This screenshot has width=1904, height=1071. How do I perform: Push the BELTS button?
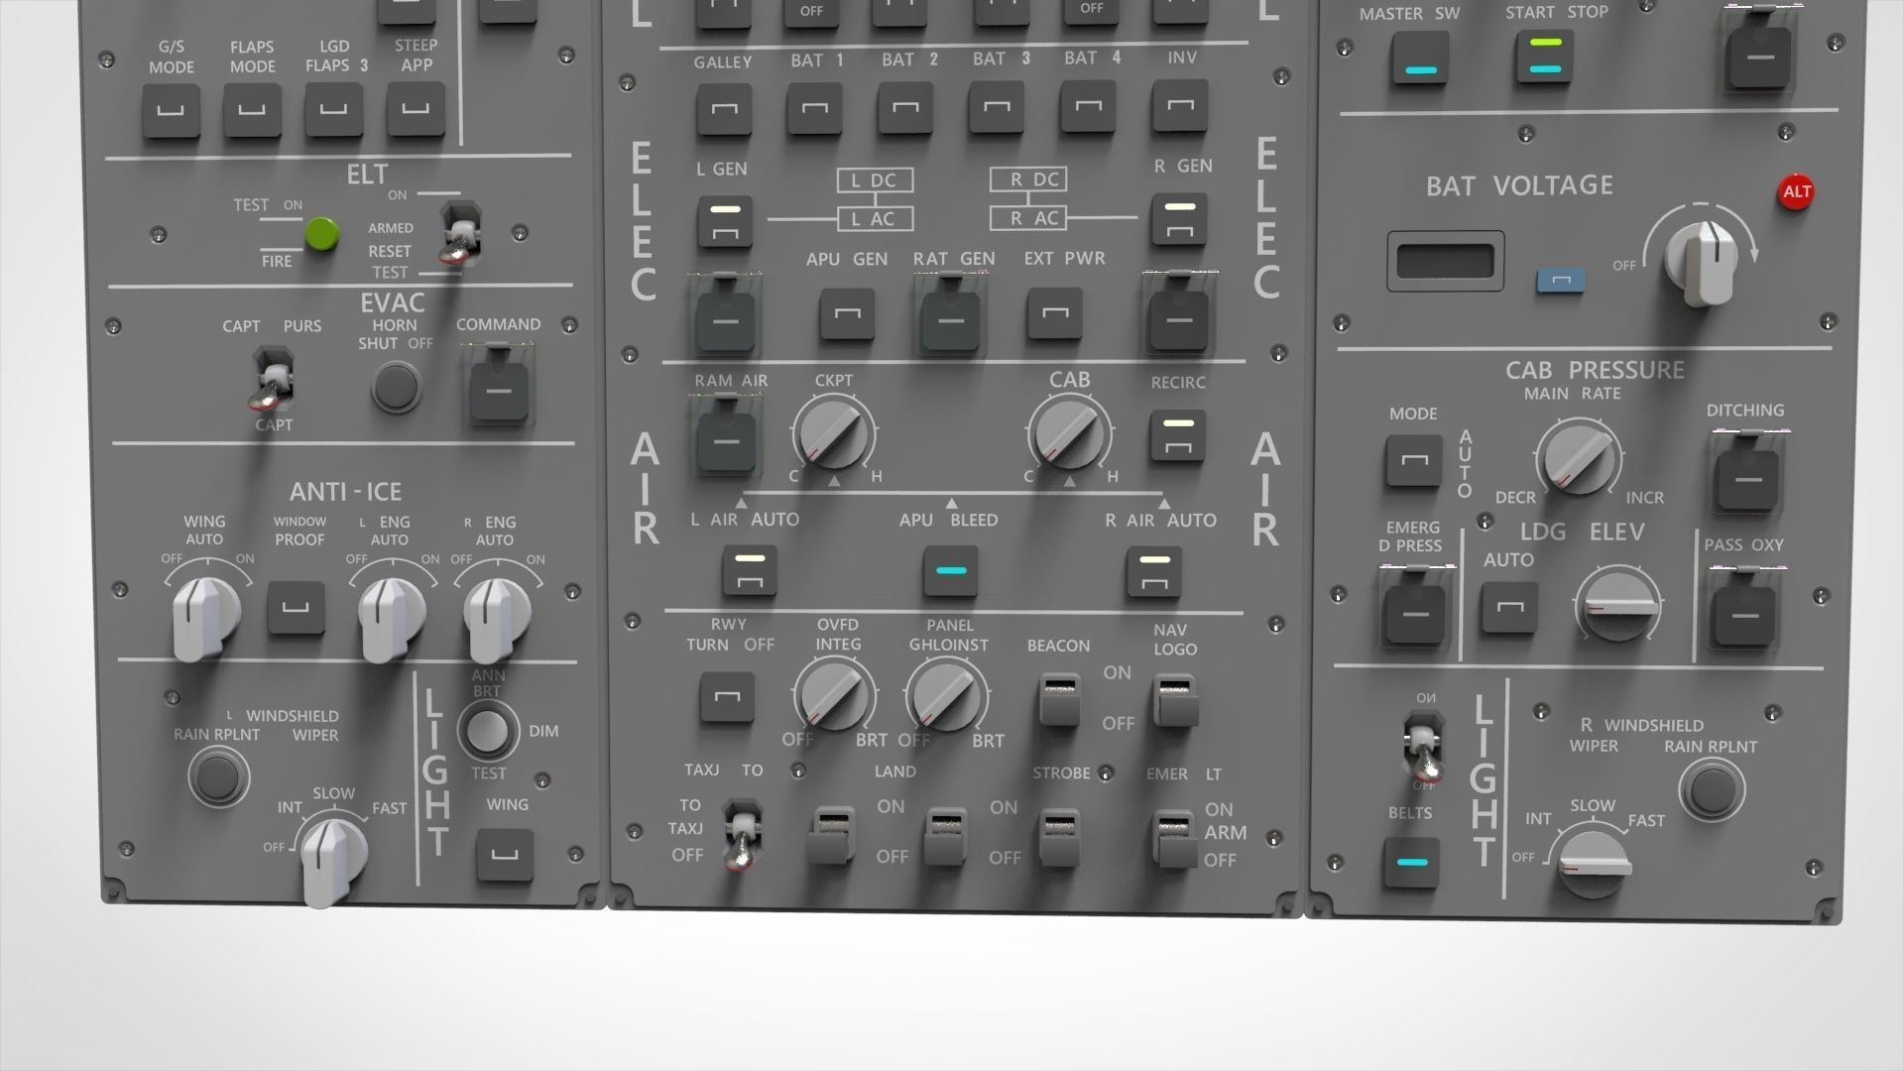1411,862
